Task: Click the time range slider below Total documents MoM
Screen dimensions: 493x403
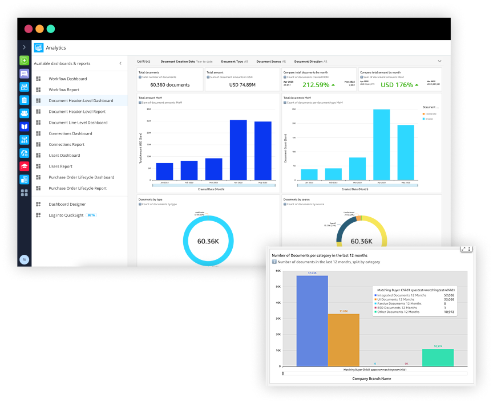Action: click(x=358, y=185)
